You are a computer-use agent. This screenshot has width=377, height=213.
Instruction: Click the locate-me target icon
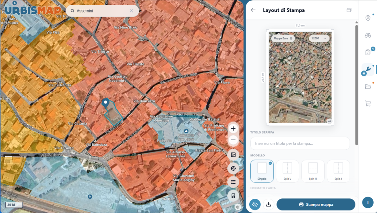tap(233, 168)
